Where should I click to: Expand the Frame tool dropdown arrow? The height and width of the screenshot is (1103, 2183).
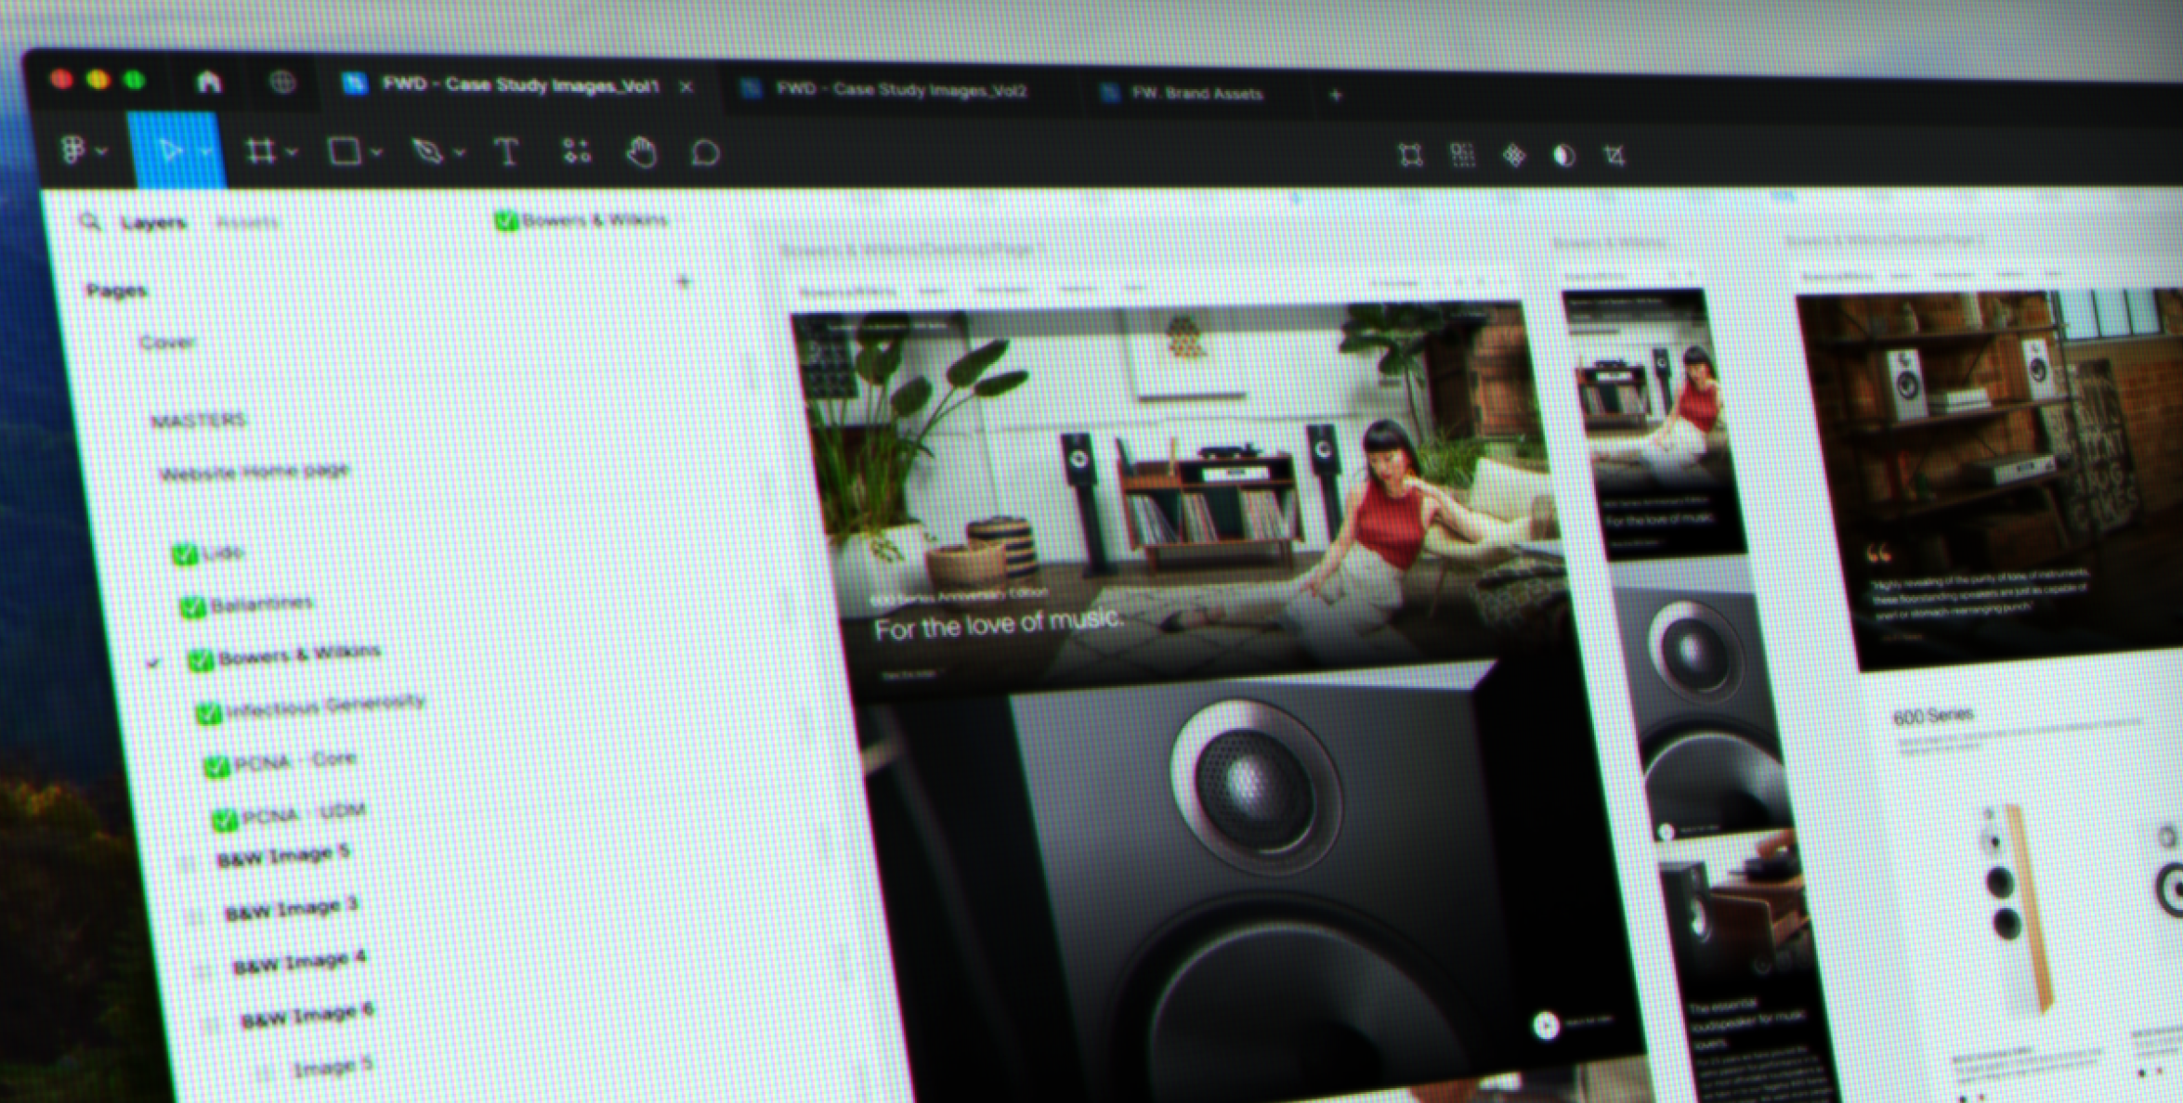(292, 151)
